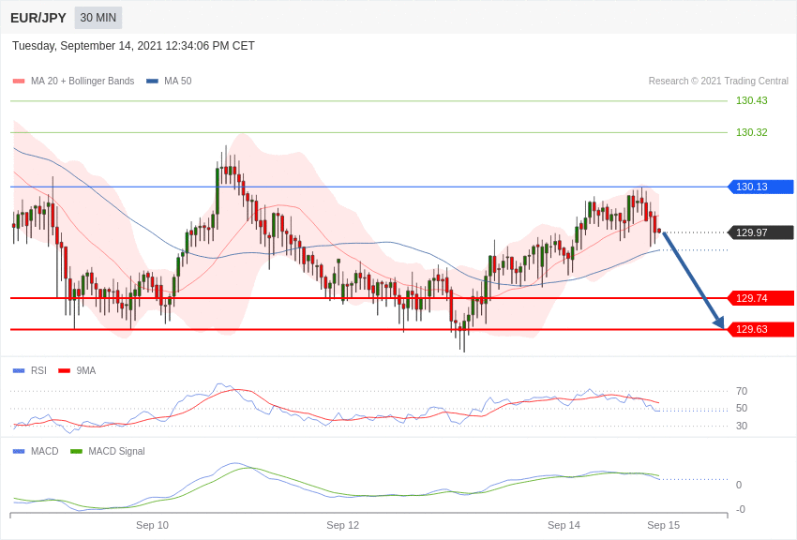
Task: Click the MACD Signal legend swatch
Action: [x=76, y=451]
